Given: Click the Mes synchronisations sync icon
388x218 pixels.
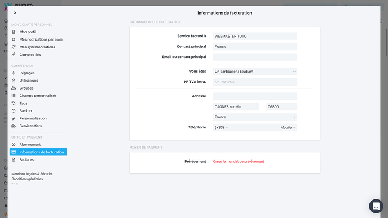Looking at the screenshot, I should 14,47.
